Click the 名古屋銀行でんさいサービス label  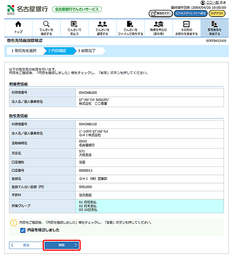(x=77, y=9)
